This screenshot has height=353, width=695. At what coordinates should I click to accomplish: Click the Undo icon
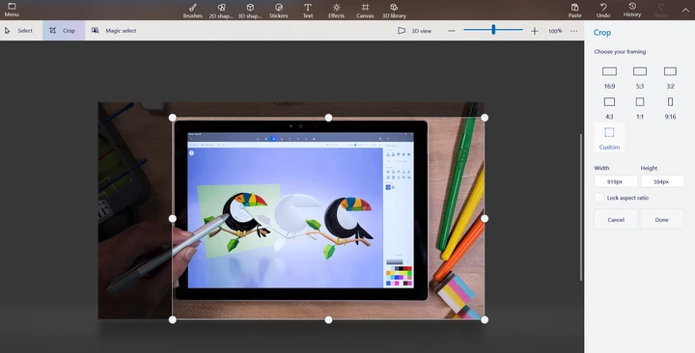point(603,11)
